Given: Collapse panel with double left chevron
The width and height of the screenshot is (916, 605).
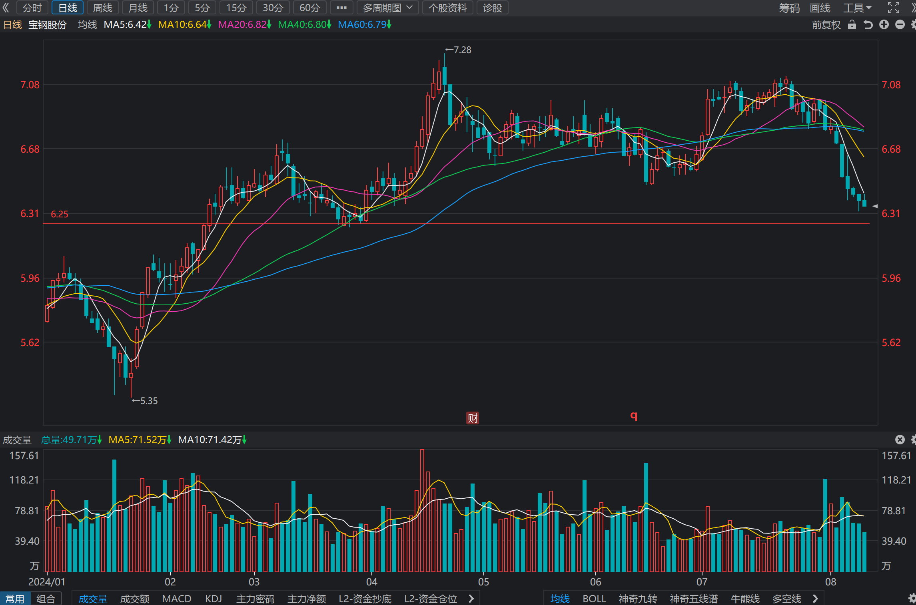Looking at the screenshot, I should (x=6, y=8).
